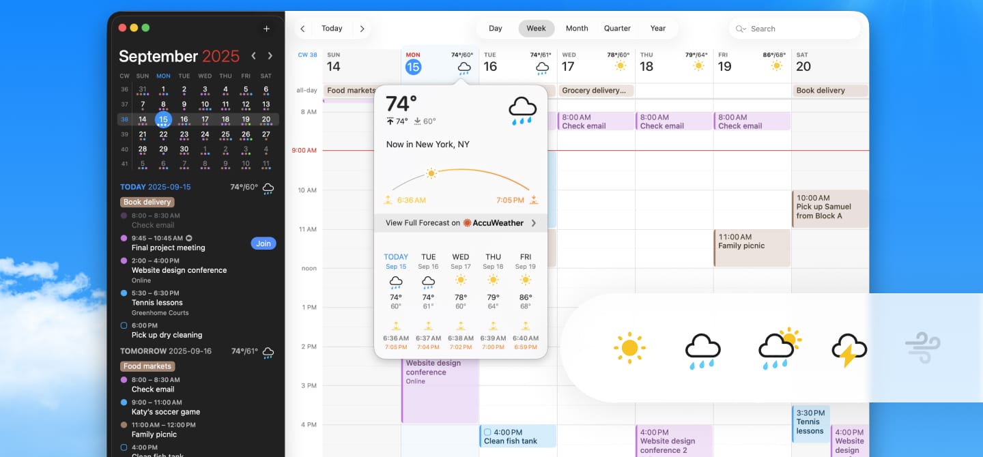The image size is (983, 457).
Task: Open Food markets all-day event on Sunday
Action: (351, 90)
